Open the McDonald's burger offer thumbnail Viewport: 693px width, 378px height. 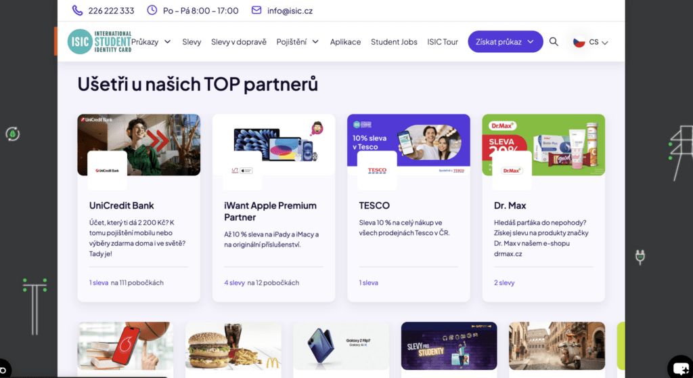[x=233, y=345]
